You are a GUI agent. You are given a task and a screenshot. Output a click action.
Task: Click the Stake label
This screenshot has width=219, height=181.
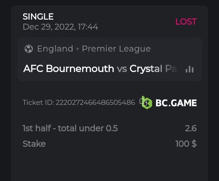[x=34, y=144]
